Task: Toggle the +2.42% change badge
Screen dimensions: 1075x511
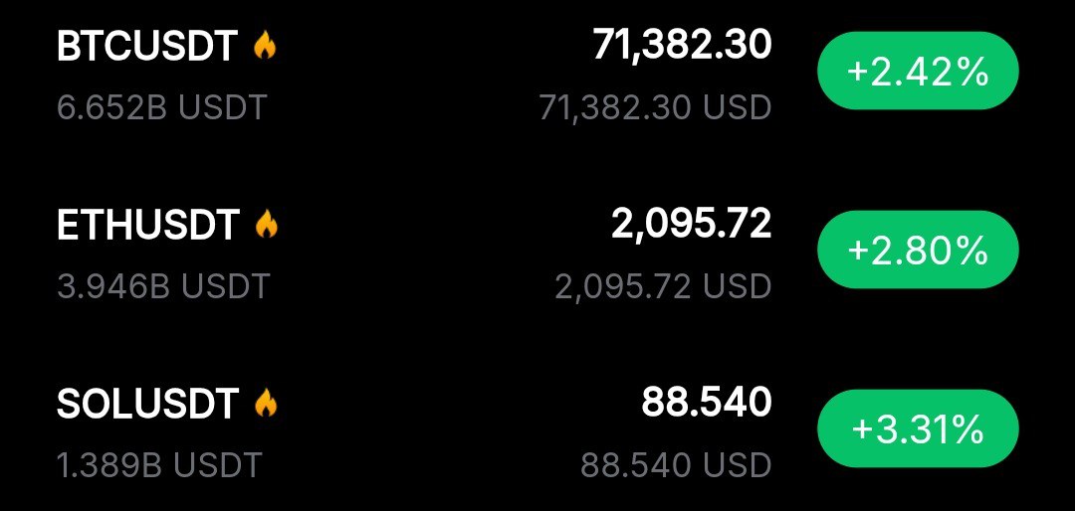Action: 917,72
